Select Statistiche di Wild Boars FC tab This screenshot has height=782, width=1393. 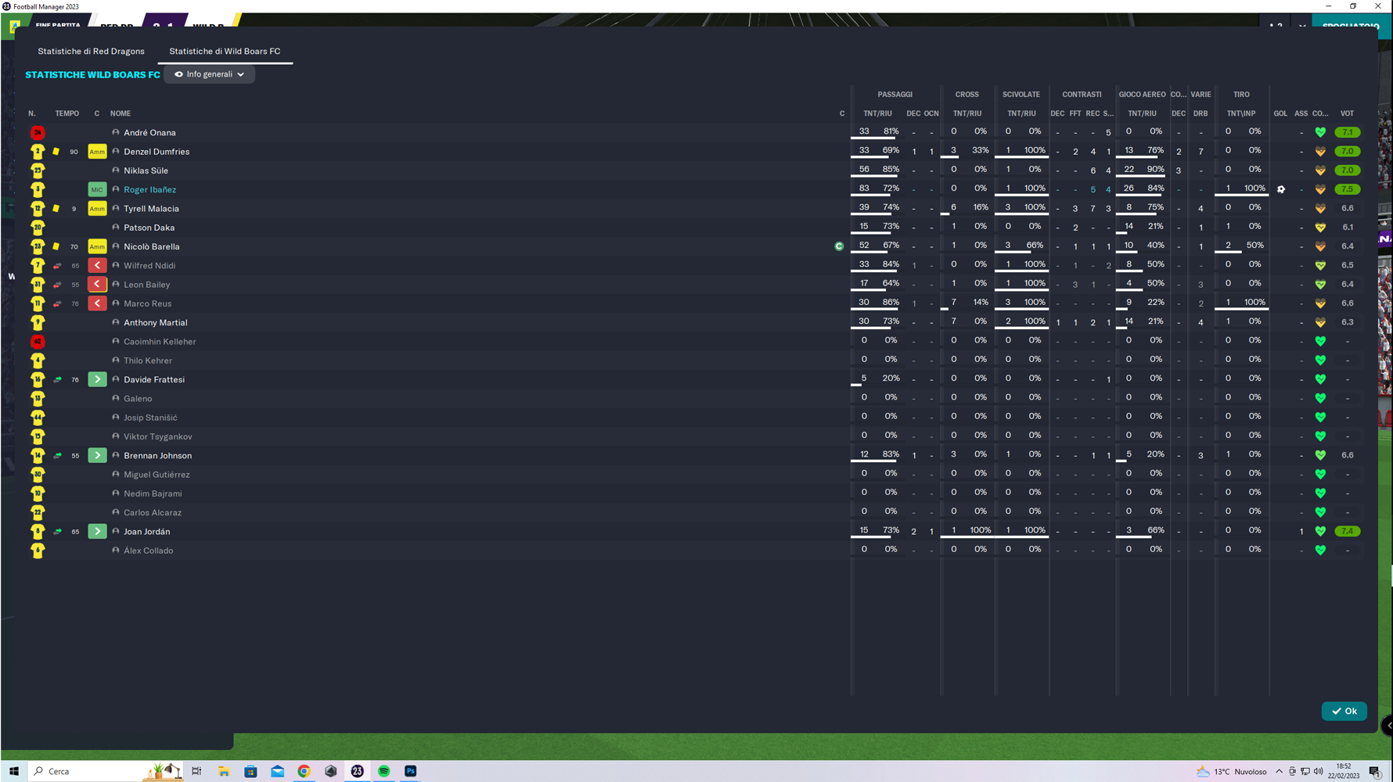point(225,51)
